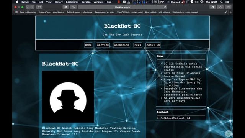Open Notification Center list icon
Viewport: 245px width, 138px height.
point(227,2)
